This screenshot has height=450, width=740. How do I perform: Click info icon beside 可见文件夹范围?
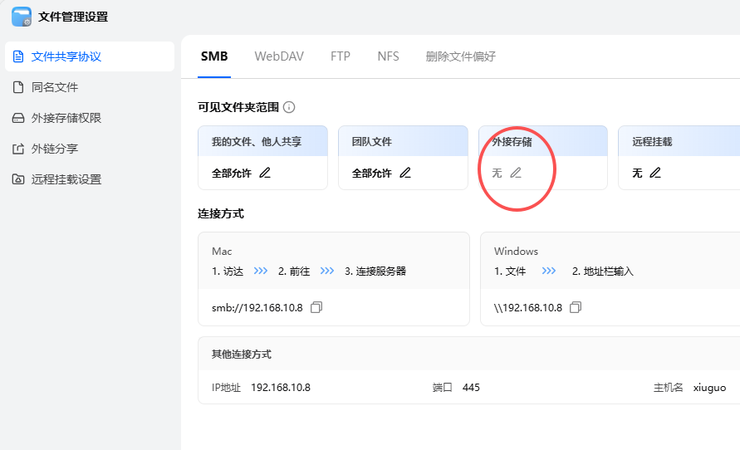(289, 107)
